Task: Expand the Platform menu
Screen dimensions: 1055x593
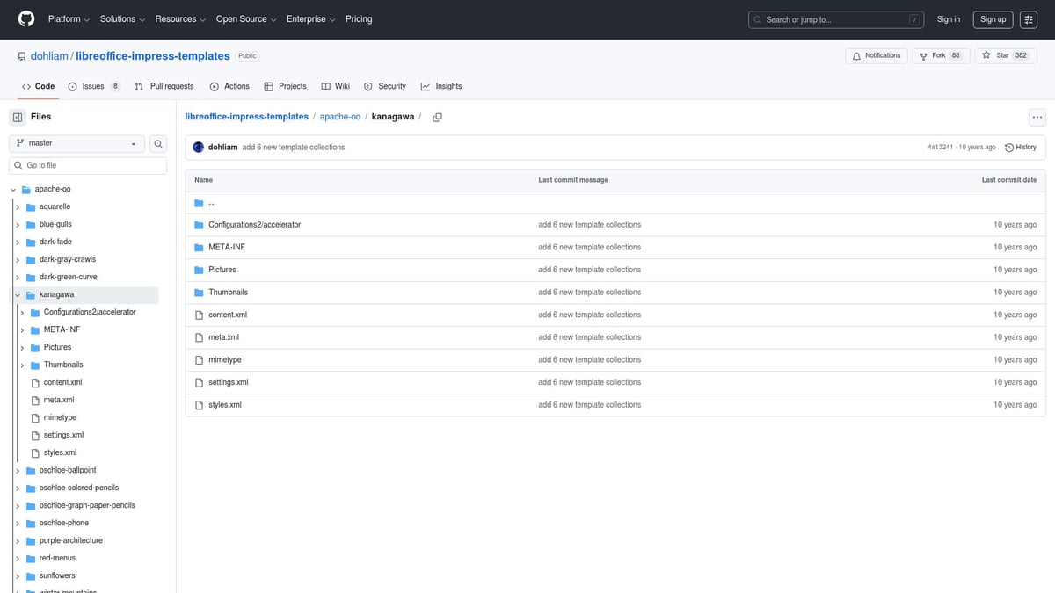Action: (x=68, y=18)
